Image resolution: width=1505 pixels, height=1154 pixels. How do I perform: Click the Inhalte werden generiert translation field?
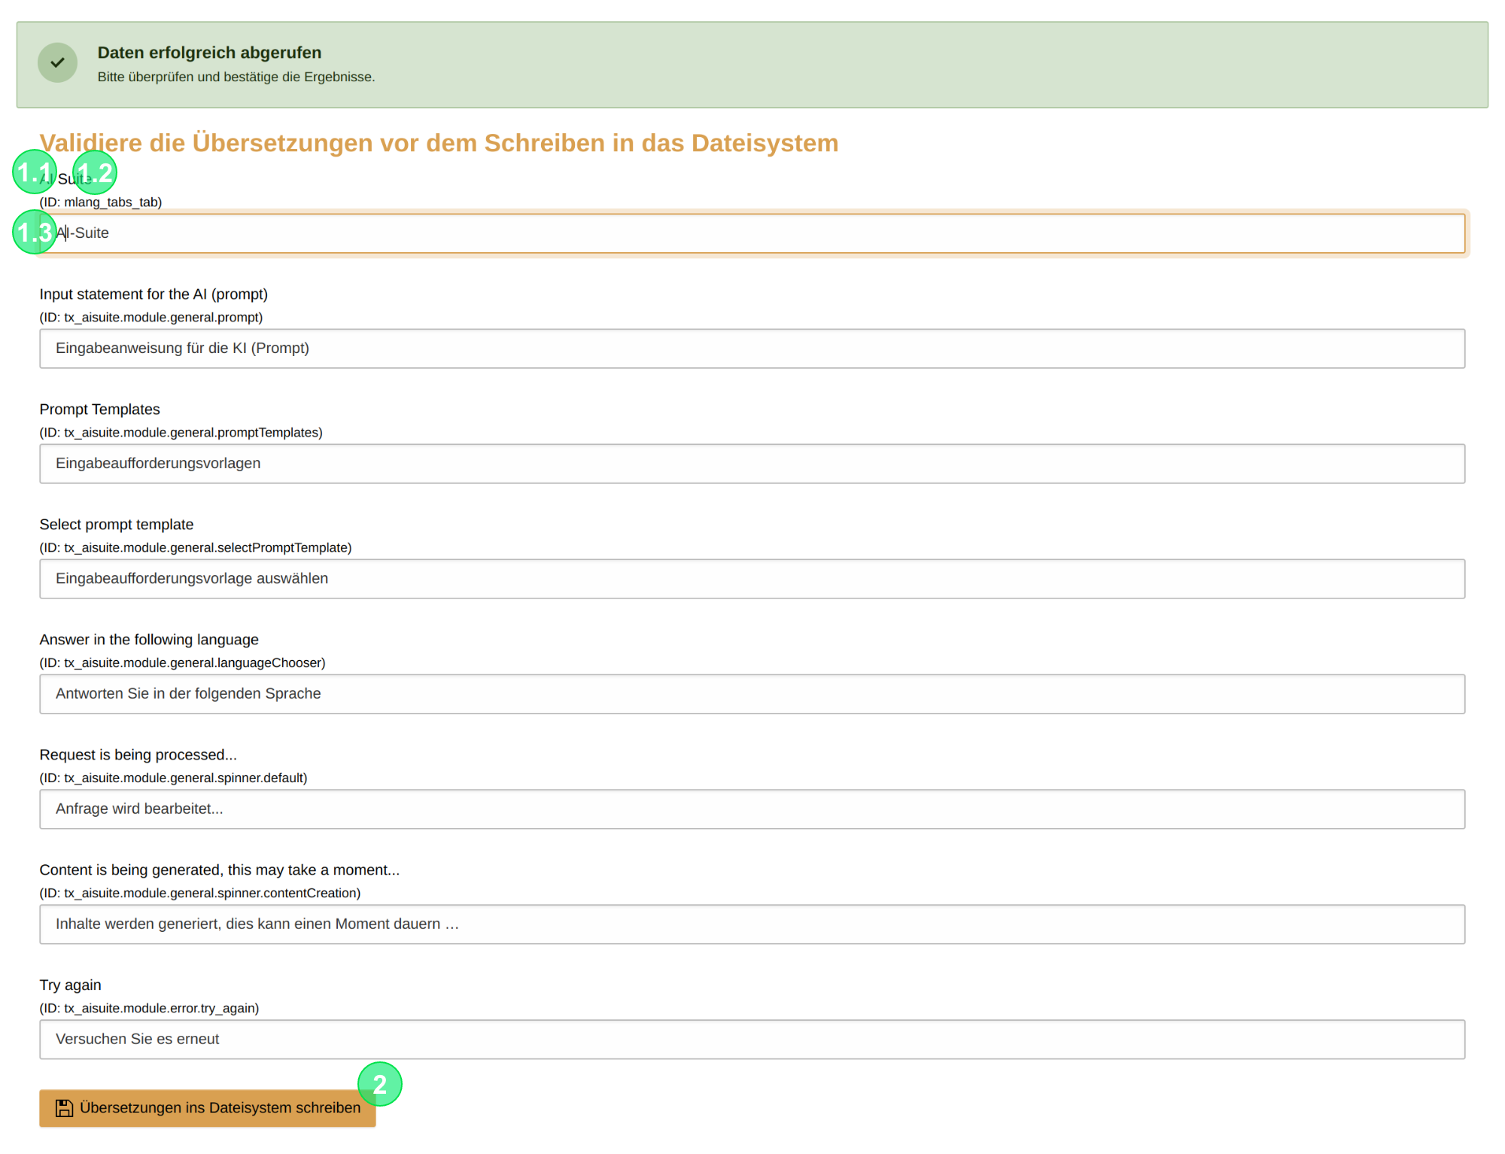(x=752, y=924)
